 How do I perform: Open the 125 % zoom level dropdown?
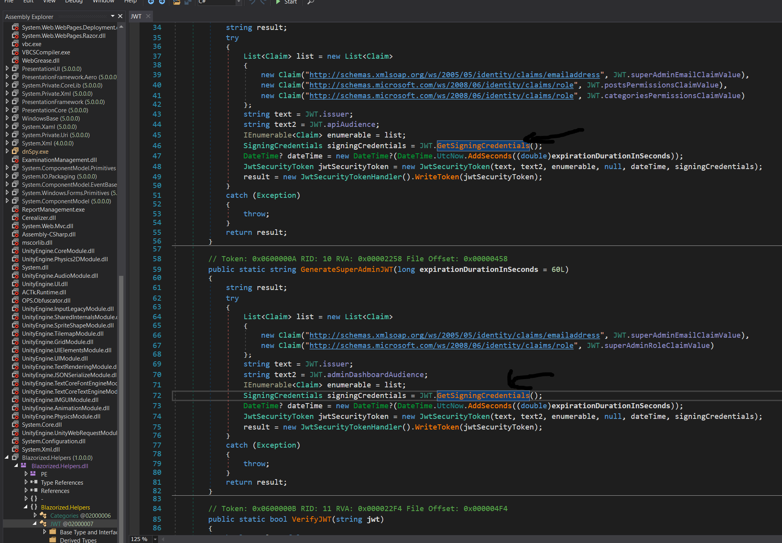155,539
